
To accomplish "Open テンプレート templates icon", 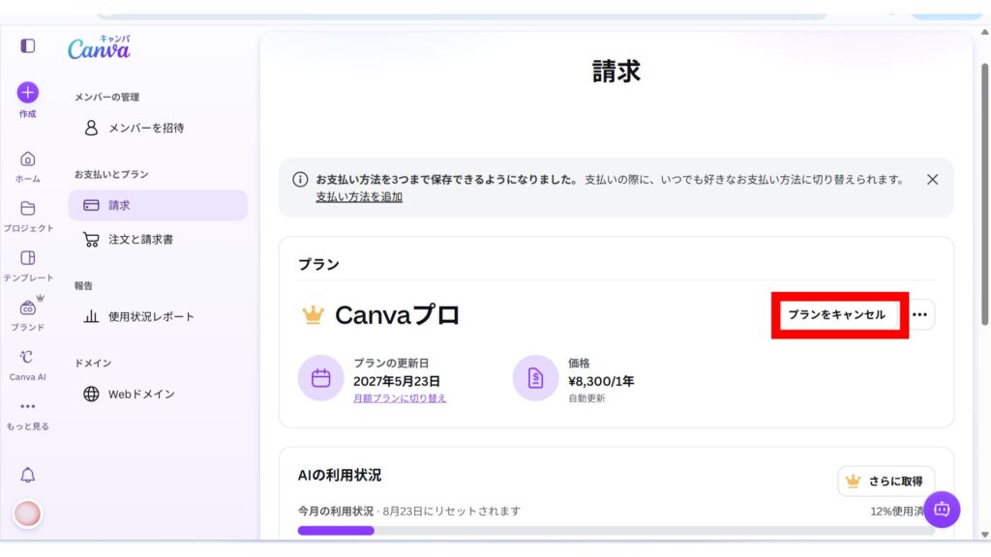I will 28,257.
